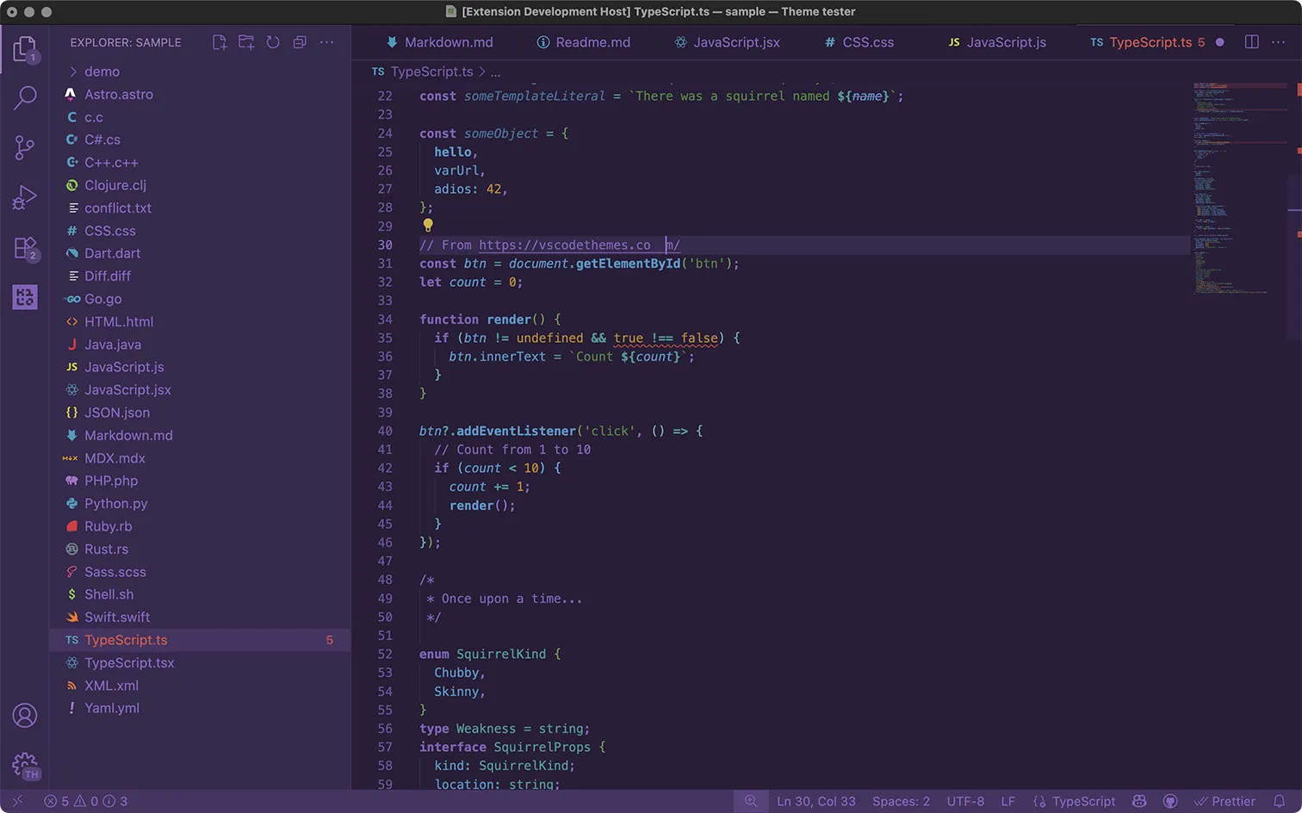Screen dimensions: 1302x813
Task: Click the lightbulb code action on line 29
Action: (428, 226)
